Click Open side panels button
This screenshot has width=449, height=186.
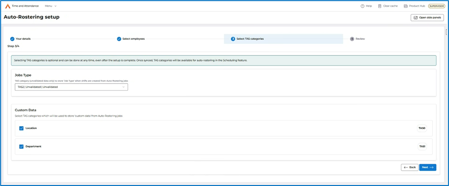(x=427, y=18)
